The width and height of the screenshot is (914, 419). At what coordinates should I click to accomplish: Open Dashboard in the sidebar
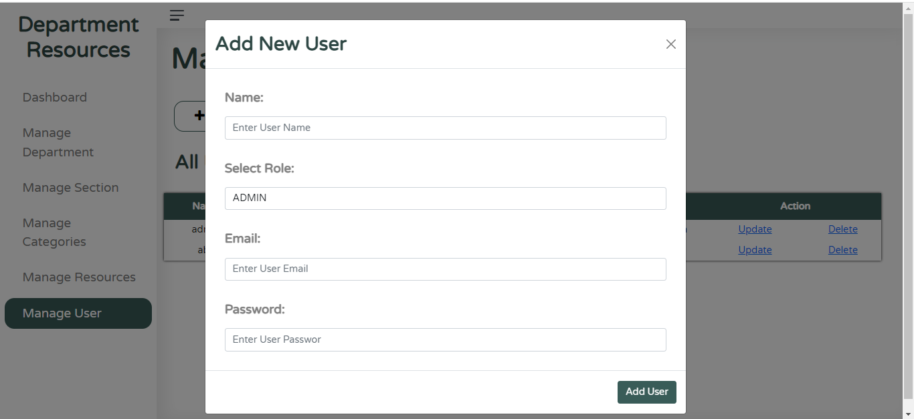[x=55, y=97]
